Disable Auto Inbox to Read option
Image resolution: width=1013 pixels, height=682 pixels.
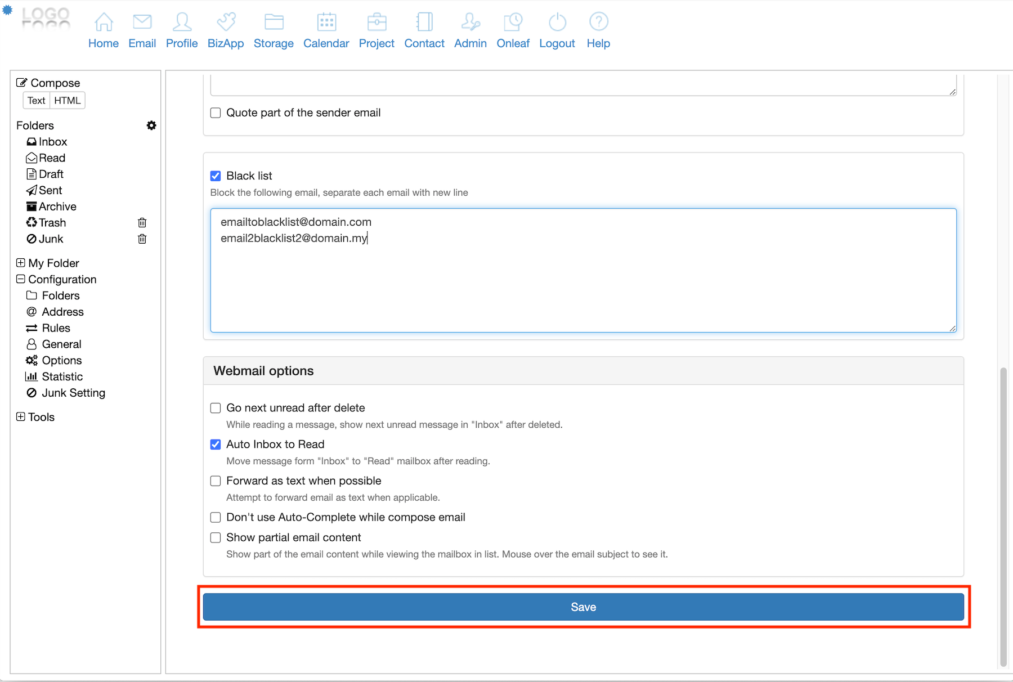pyautogui.click(x=216, y=445)
